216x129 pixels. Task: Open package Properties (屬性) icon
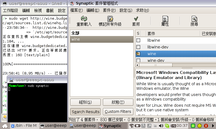click(165, 19)
